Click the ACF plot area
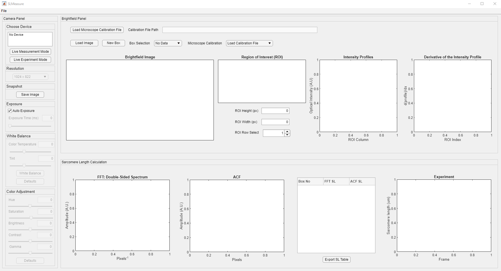This screenshot has width=501, height=271. click(237, 216)
